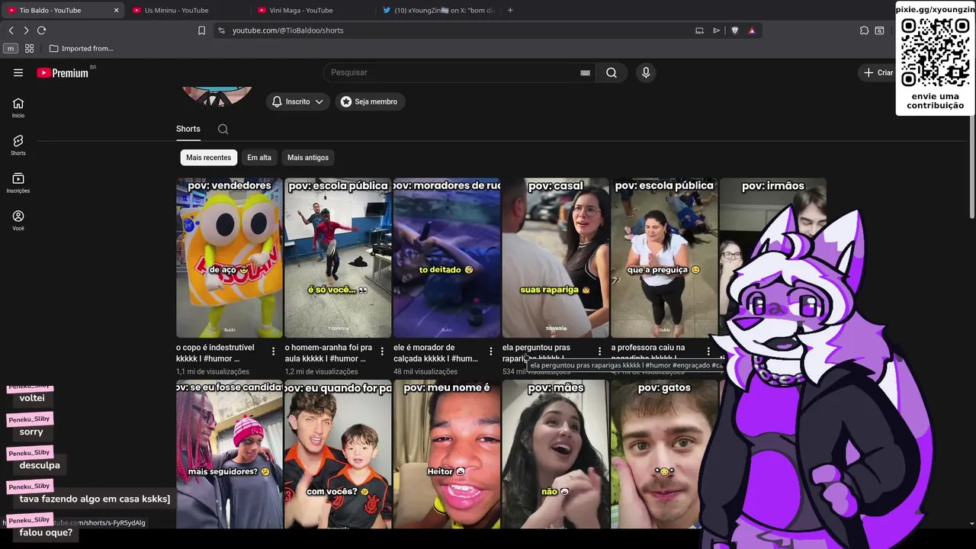
Task: Select the Shorts channel tab
Action: [x=188, y=129]
